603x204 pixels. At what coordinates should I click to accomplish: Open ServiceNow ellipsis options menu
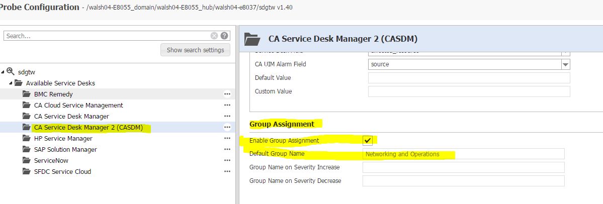pos(227,161)
